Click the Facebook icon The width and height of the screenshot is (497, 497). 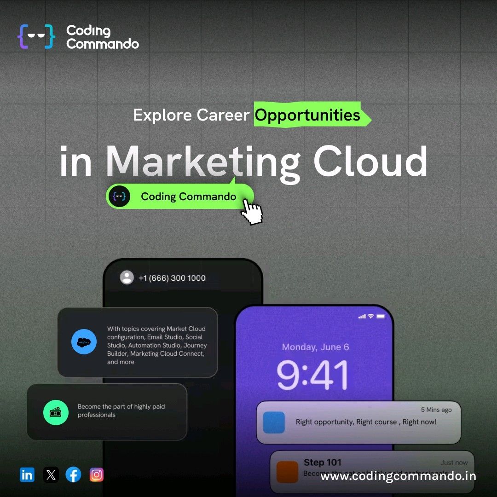pyautogui.click(x=74, y=474)
